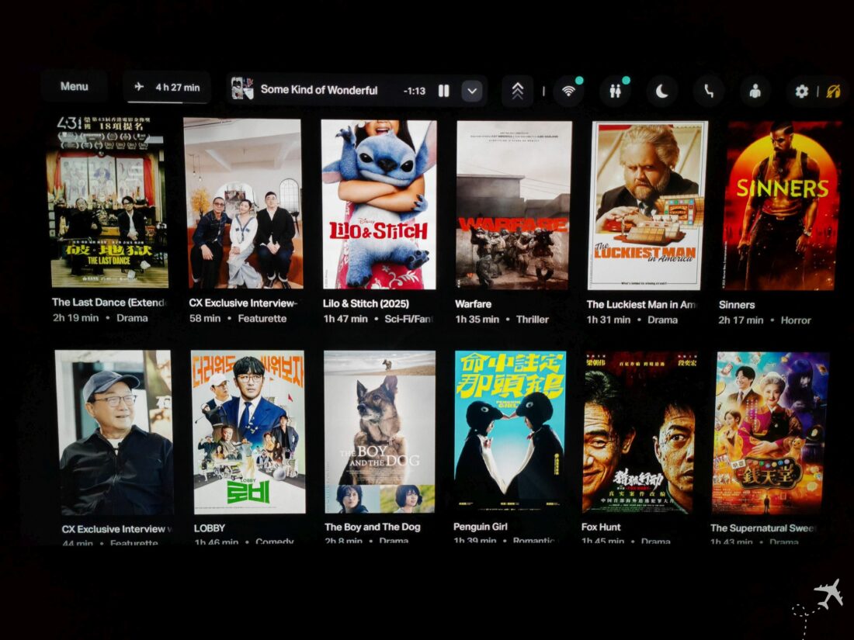Screen dimensions: 854x640
Task: Open the Menu
Action: (x=74, y=87)
